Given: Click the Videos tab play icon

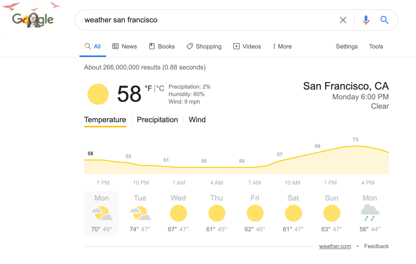Looking at the screenshot, I should pos(236,46).
